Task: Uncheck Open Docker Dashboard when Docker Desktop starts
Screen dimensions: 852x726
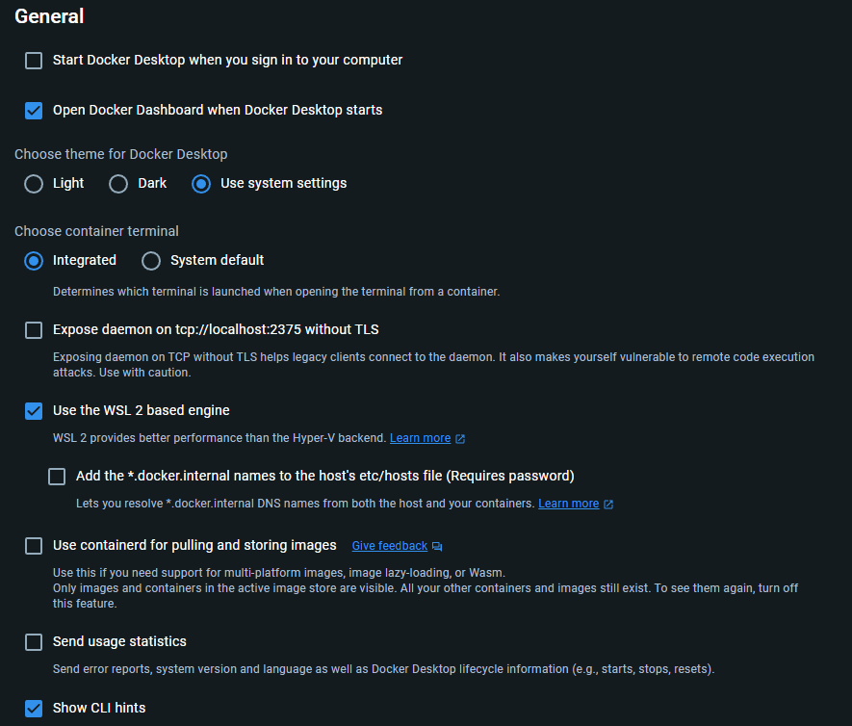Action: click(x=34, y=111)
